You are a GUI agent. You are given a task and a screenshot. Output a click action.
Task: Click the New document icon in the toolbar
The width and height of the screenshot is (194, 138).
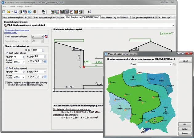(4, 12)
